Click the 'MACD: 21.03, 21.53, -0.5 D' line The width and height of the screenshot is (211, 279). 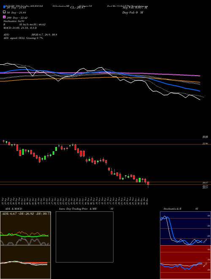[x=20, y=28]
